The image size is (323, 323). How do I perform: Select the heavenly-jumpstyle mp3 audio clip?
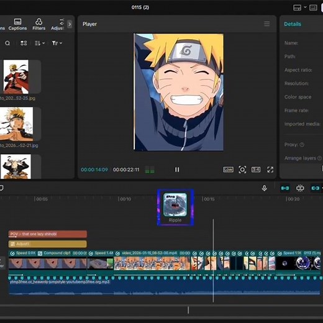click(x=165, y=287)
